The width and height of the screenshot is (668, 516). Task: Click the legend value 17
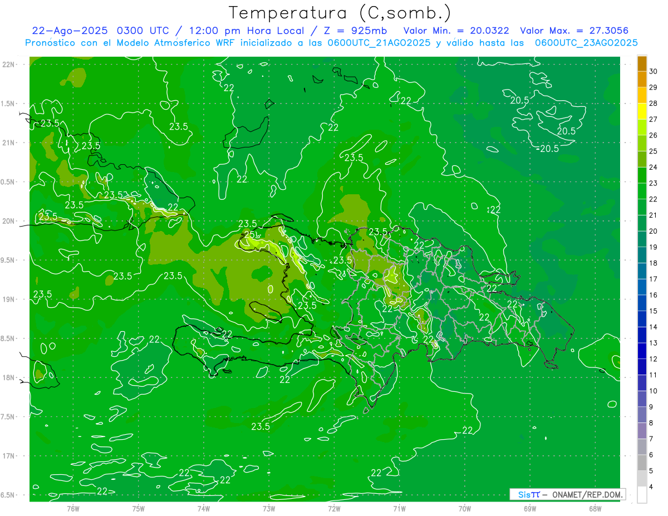pyautogui.click(x=654, y=279)
